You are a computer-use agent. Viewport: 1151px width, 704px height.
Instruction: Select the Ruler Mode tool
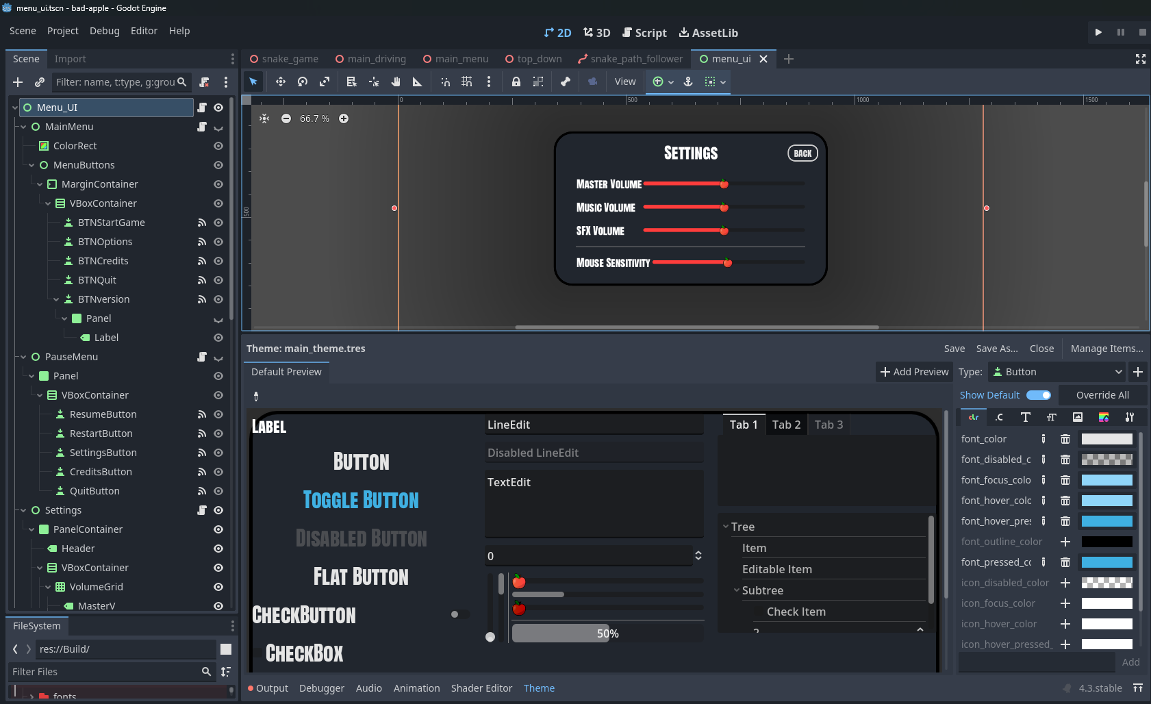click(417, 81)
